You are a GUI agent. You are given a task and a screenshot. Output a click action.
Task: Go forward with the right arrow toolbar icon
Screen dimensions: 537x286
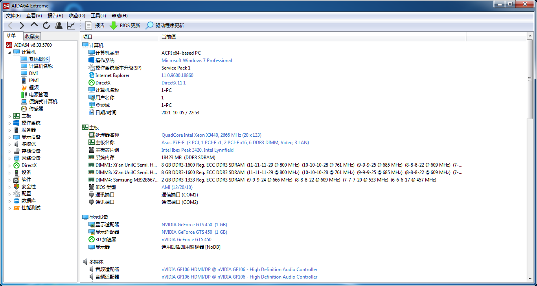click(22, 26)
